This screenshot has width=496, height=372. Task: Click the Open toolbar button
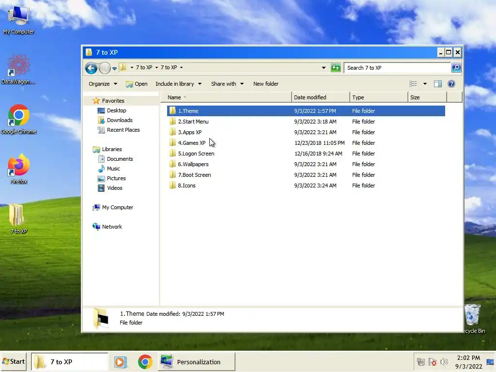click(x=136, y=84)
